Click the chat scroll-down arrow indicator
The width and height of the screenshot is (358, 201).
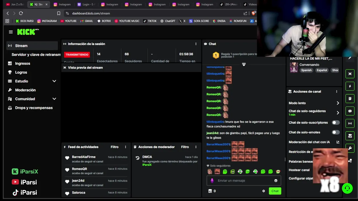pyautogui.click(x=244, y=64)
